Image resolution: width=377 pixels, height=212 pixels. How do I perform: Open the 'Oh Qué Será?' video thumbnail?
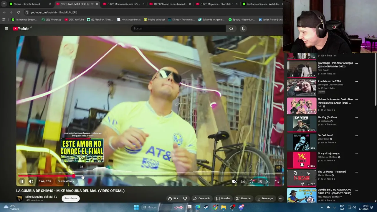(302, 142)
